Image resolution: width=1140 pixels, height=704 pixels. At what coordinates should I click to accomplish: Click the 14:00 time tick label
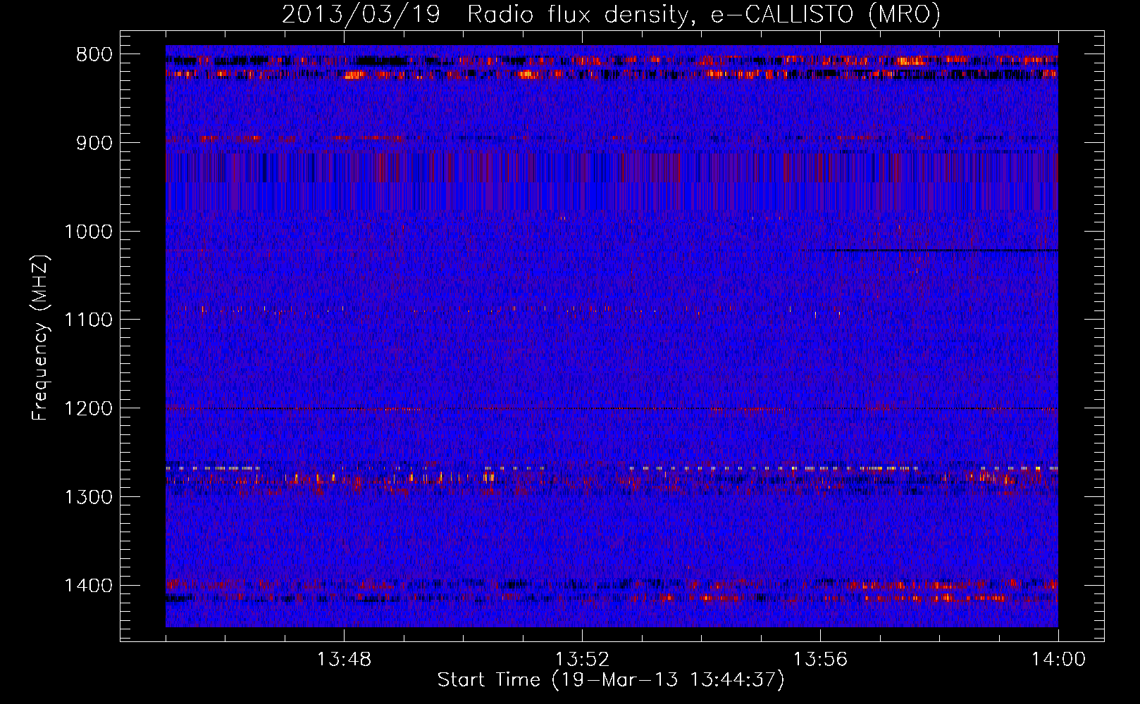pyautogui.click(x=1058, y=660)
